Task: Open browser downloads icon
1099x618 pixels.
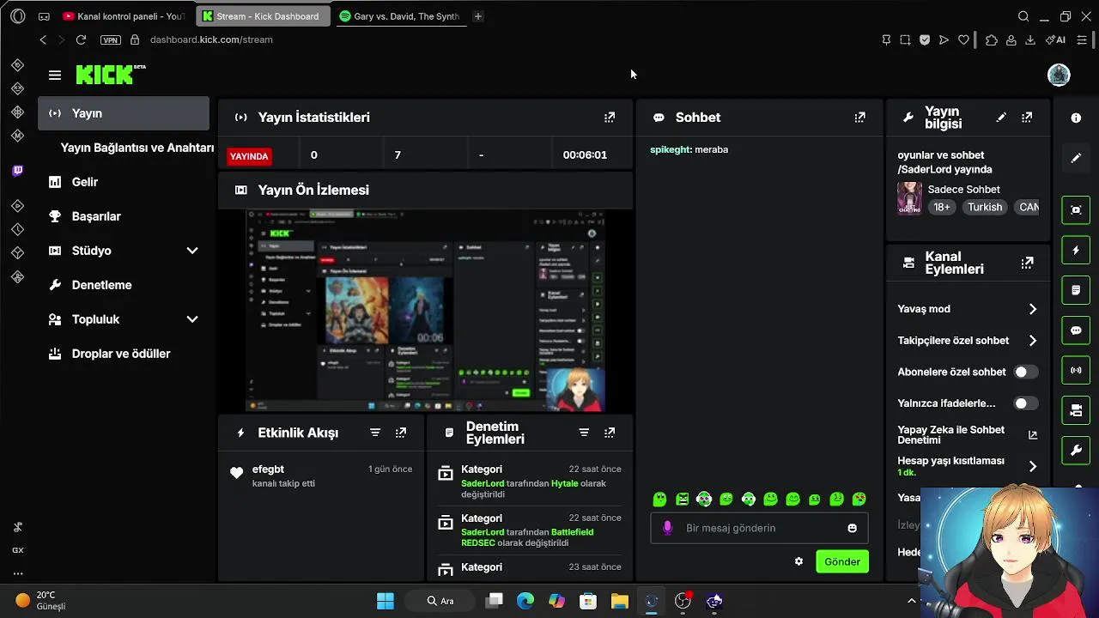Action: point(1030,39)
